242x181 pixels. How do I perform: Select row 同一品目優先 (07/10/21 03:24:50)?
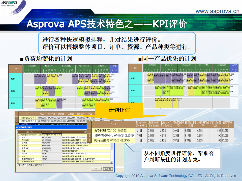pos(161,140)
